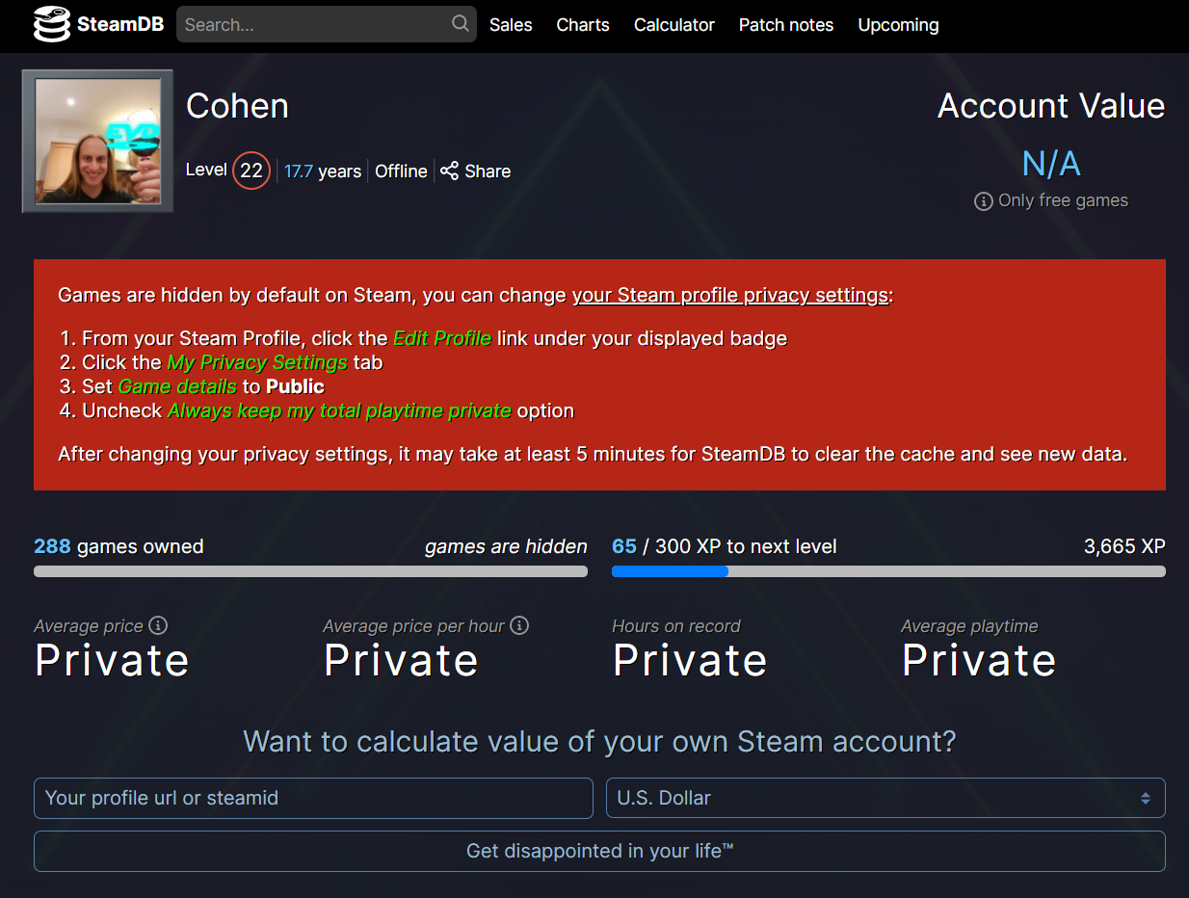Focus the profile url or steamid field
Image resolution: width=1189 pixels, height=898 pixels.
pyautogui.click(x=313, y=798)
